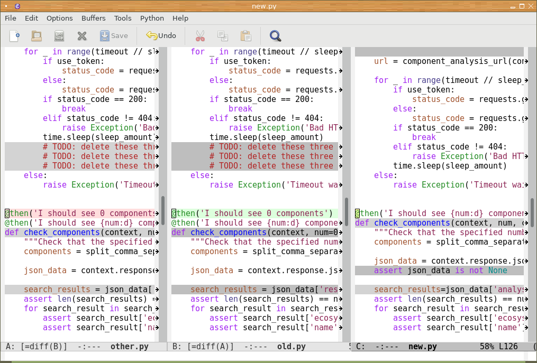The height and width of the screenshot is (363, 537).
Task: Click the Undo button
Action: pos(161,36)
